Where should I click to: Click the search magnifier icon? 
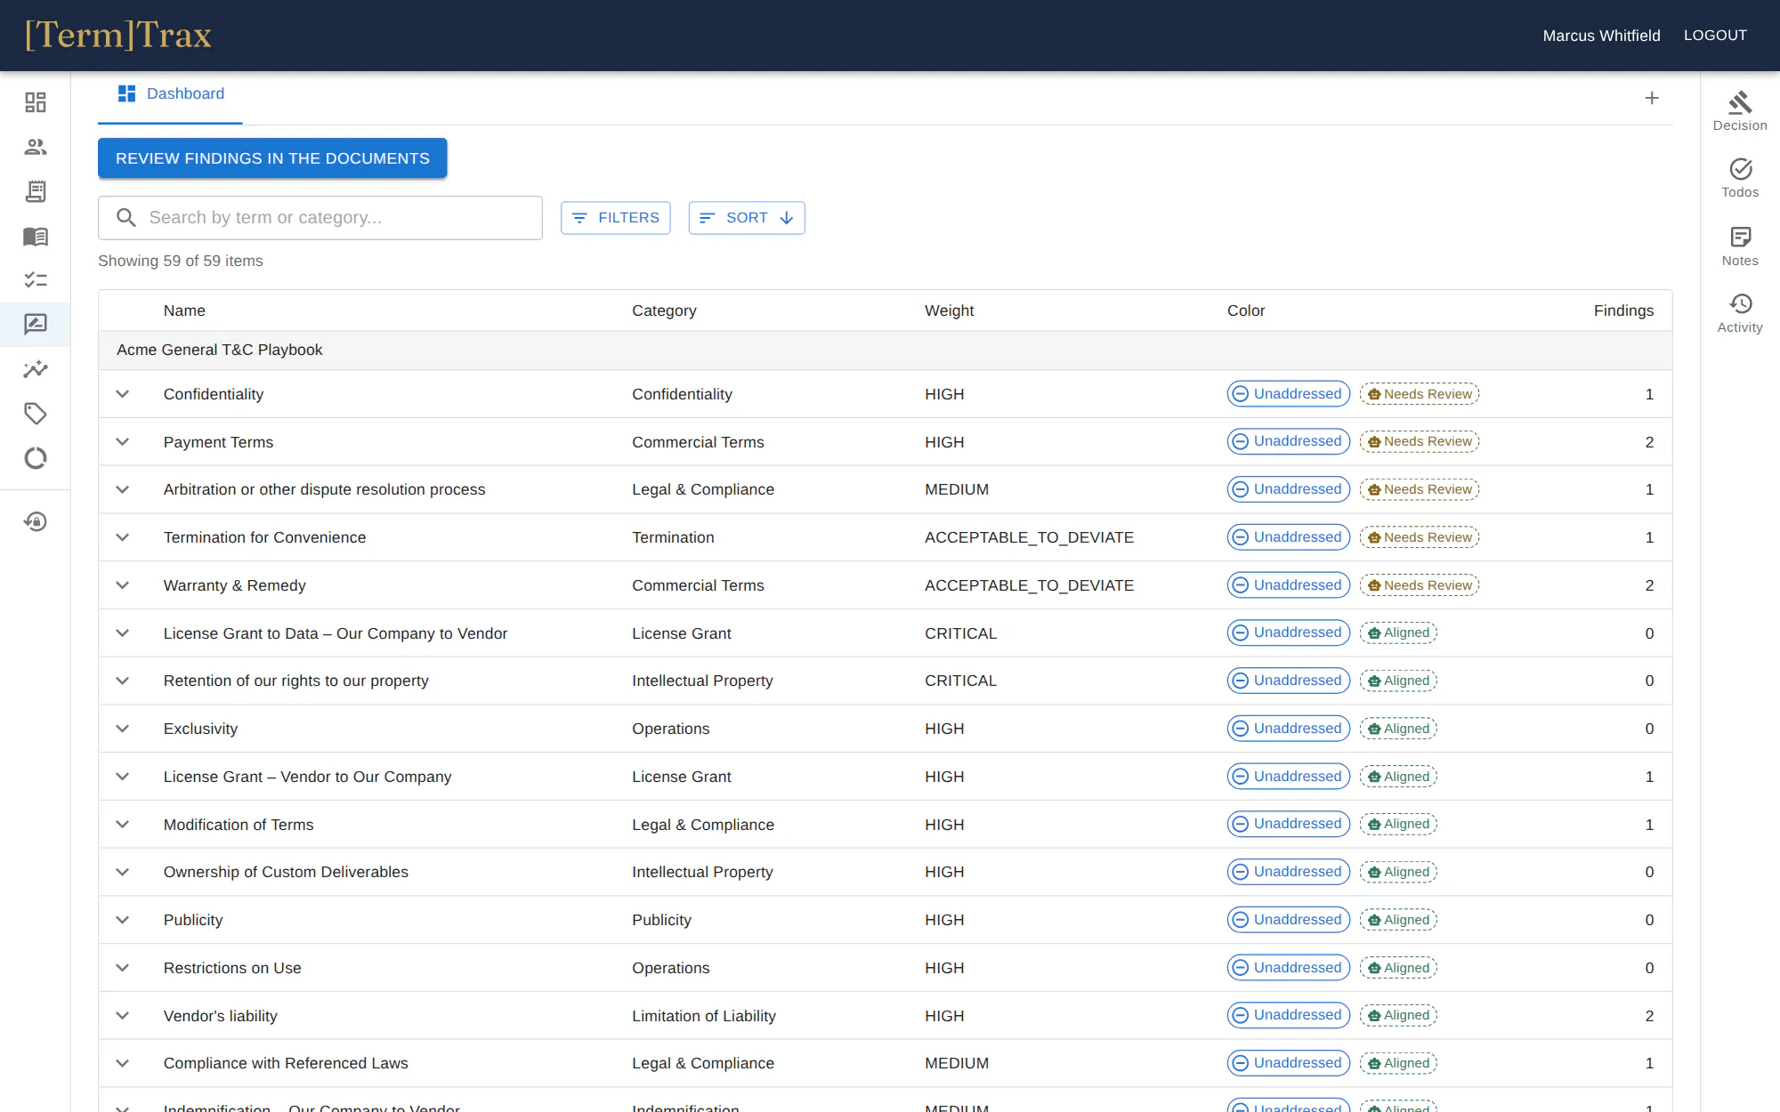coord(126,218)
